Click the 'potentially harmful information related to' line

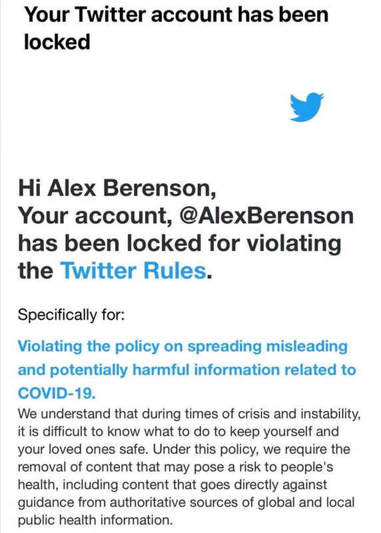point(203,370)
